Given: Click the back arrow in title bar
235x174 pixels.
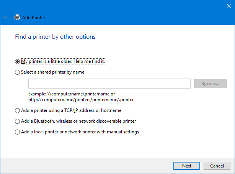Looking at the screenshot, I should (x=6, y=17).
